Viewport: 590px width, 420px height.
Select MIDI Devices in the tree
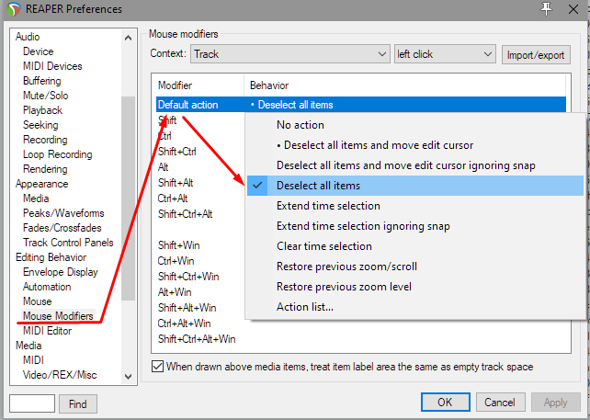52,66
